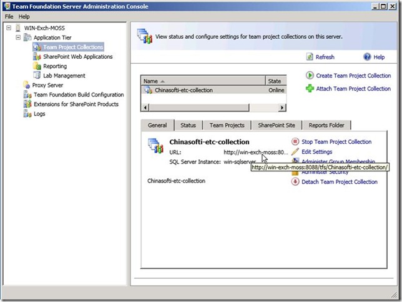Click the Refresh page icon
This screenshot has width=402, height=302.
pyautogui.click(x=310, y=57)
